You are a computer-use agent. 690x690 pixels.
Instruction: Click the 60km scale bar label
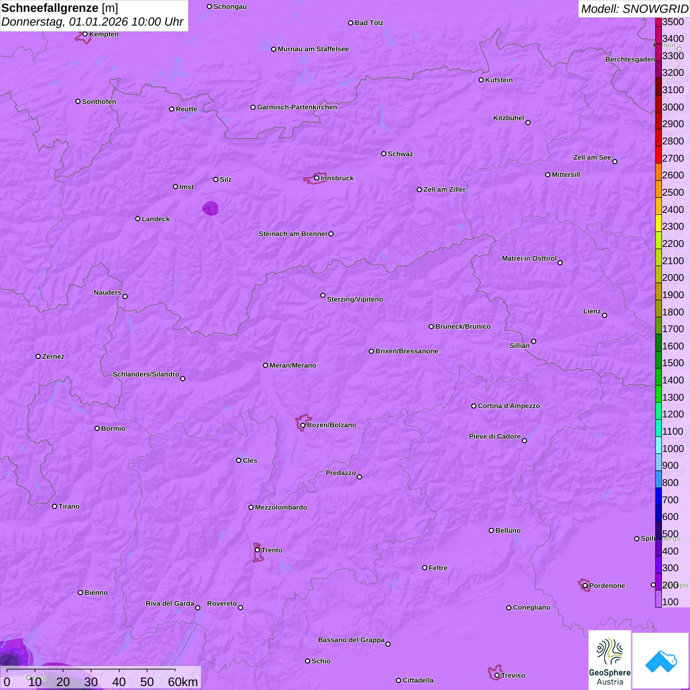(183, 682)
